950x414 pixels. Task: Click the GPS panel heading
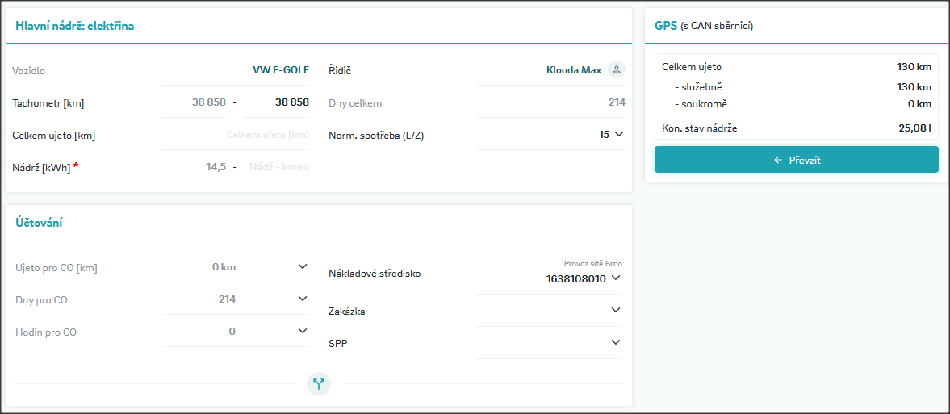click(x=666, y=26)
